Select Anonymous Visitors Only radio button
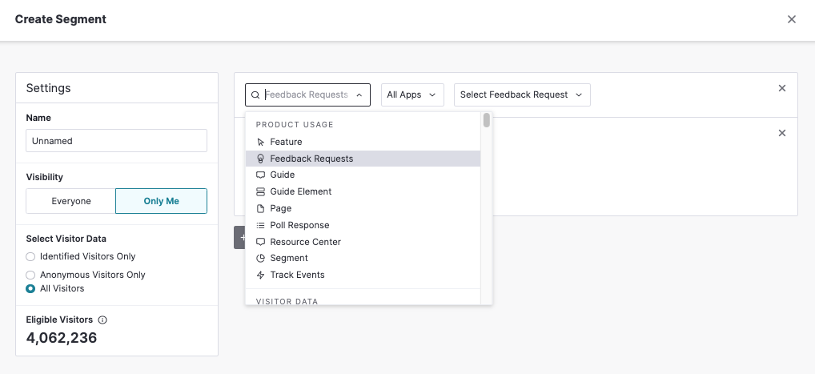 (30, 275)
